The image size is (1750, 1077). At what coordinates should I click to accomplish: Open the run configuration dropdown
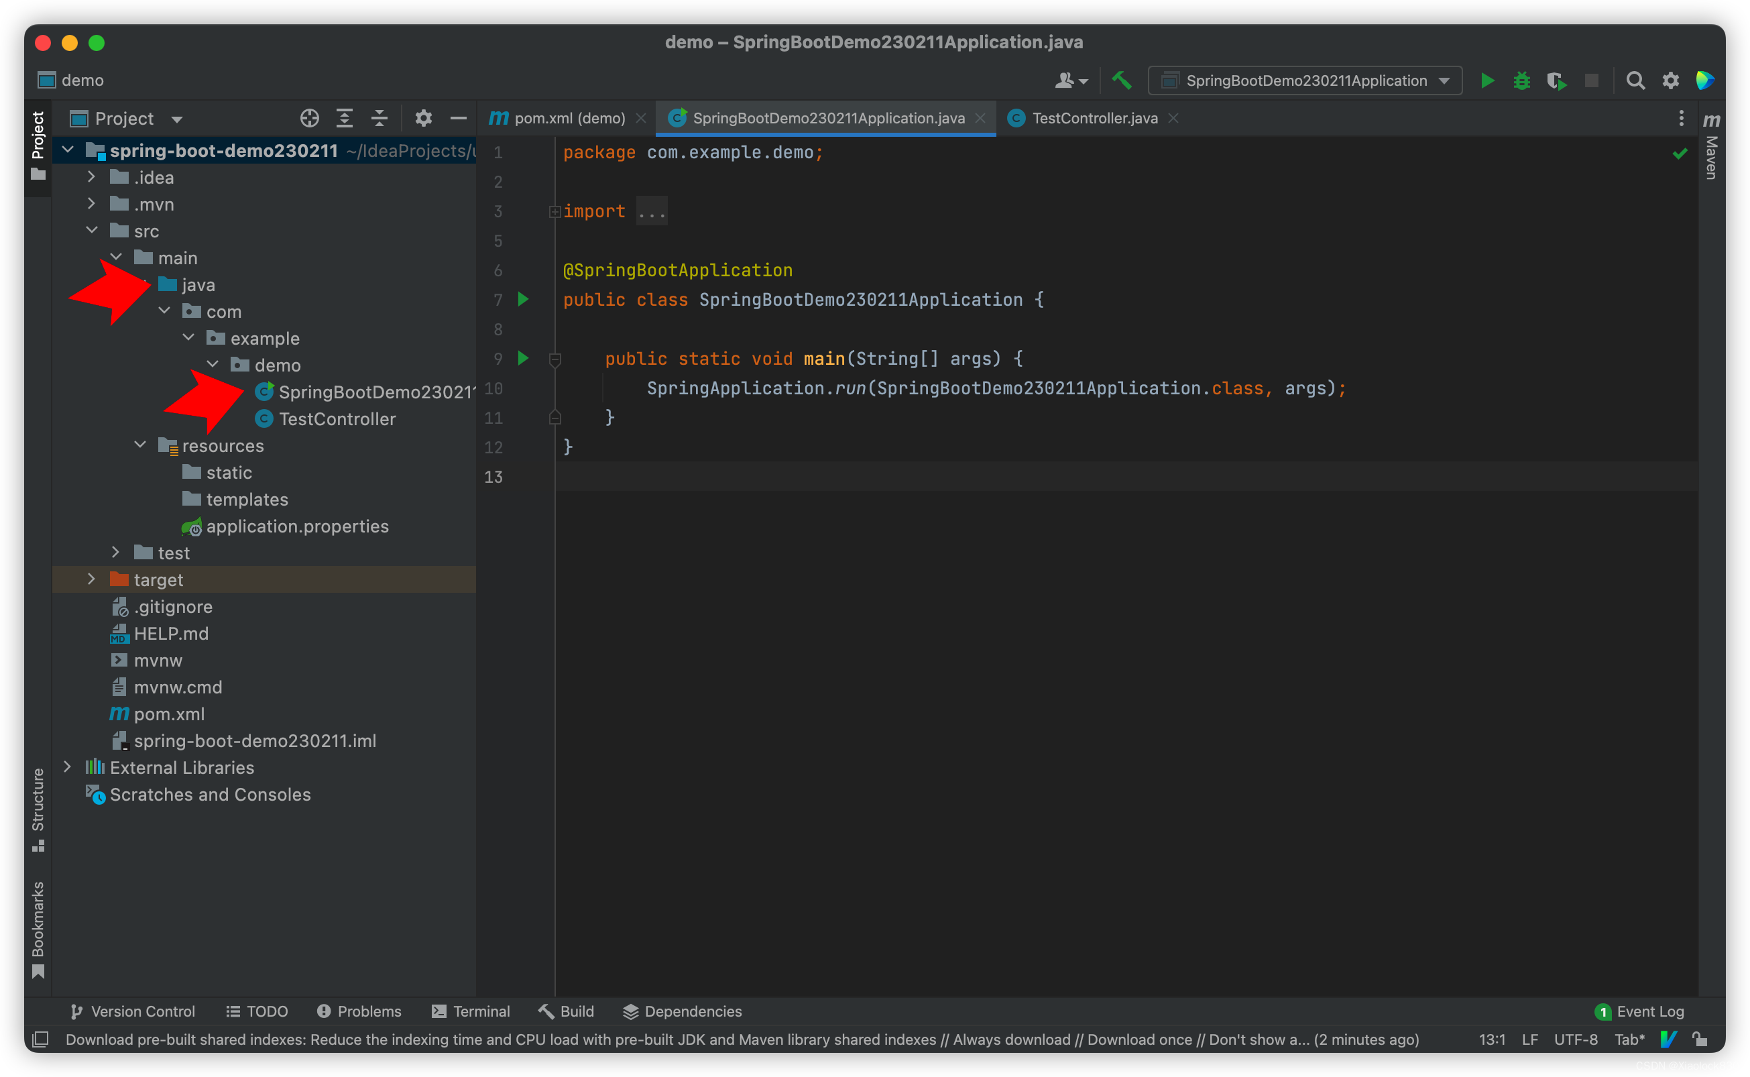[x=1304, y=80]
